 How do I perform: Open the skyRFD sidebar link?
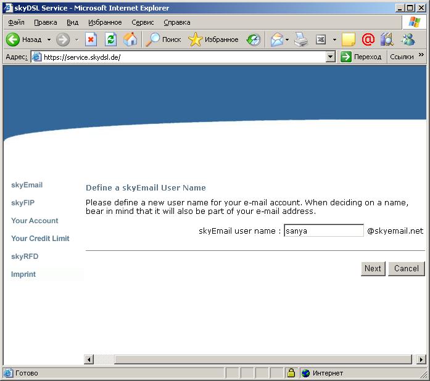coord(25,256)
